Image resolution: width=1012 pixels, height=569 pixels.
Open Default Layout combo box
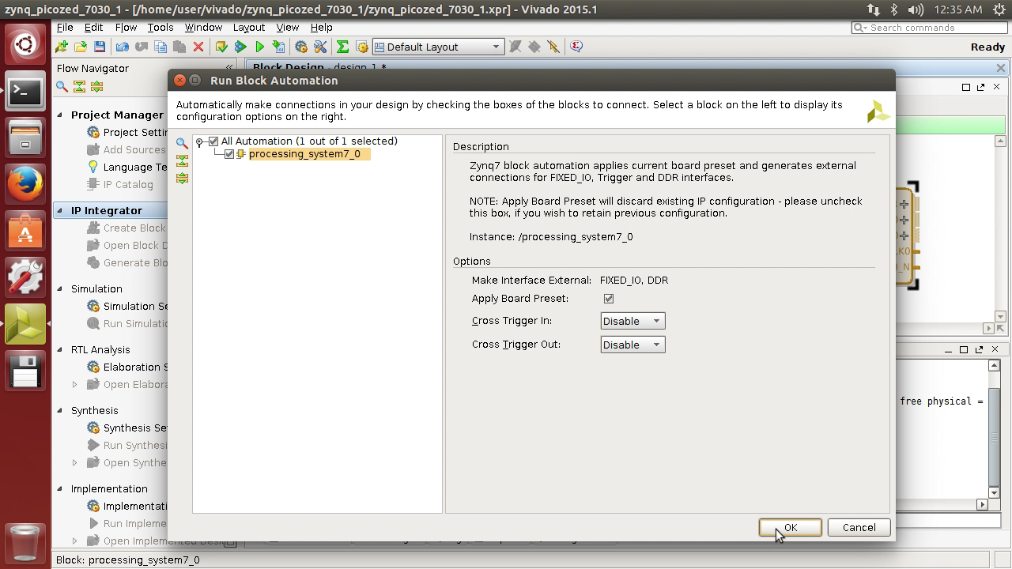437,47
